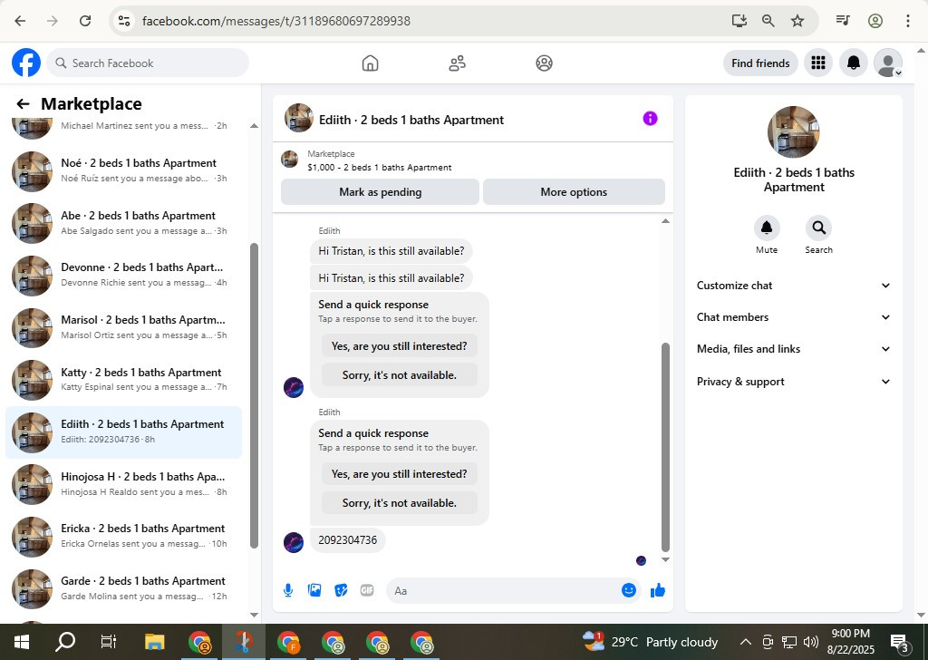928x660 pixels.
Task: Send first 'Sorry, it's not available.' reply
Action: pos(399,375)
